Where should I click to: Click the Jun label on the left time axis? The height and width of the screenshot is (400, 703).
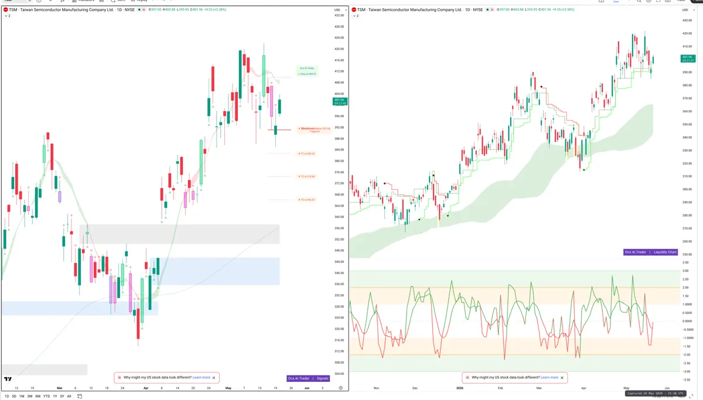(x=306, y=388)
